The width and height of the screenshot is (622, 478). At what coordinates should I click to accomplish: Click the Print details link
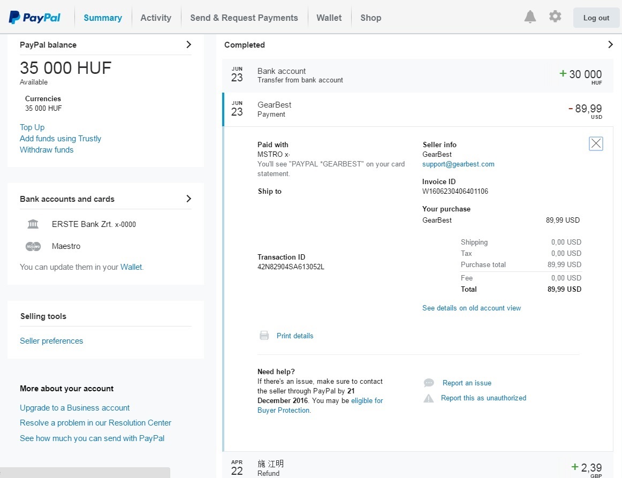click(x=295, y=336)
